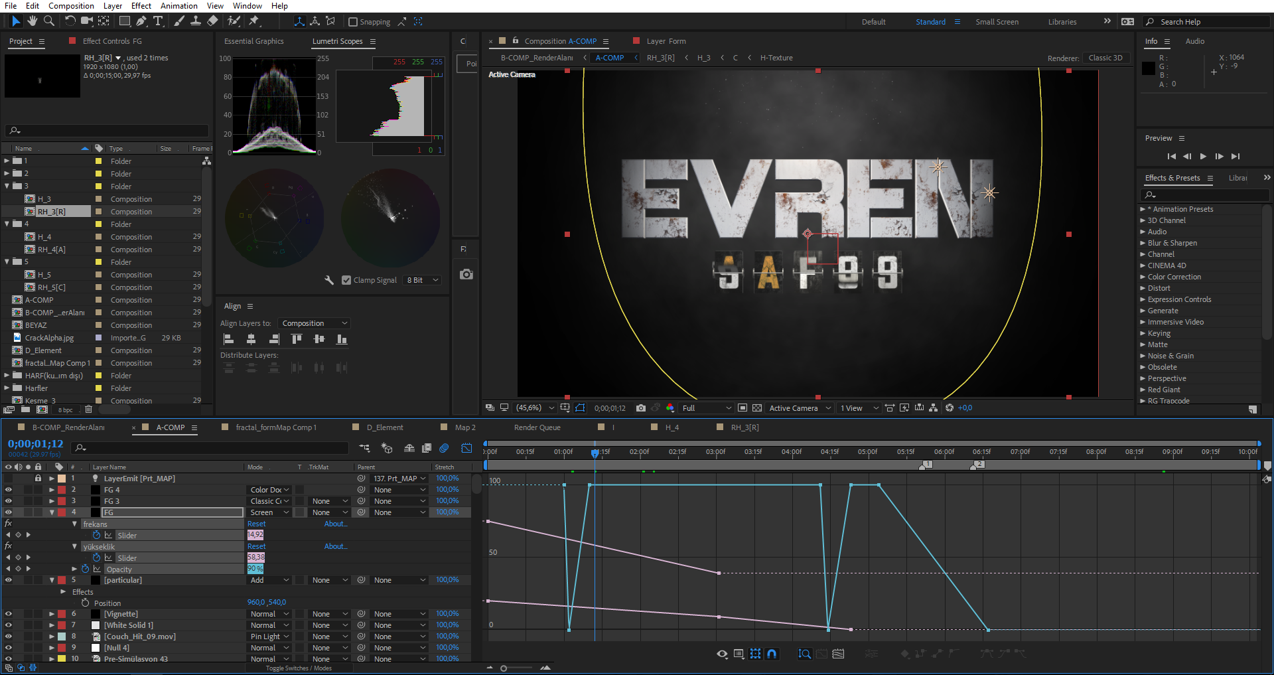
Task: Adjust the timeline zoom slider
Action: [504, 668]
